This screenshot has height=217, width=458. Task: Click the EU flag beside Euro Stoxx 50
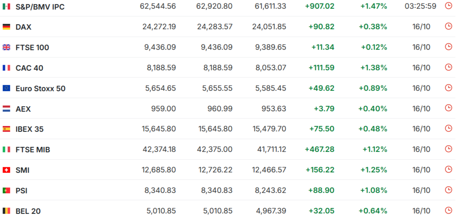[x=7, y=88]
